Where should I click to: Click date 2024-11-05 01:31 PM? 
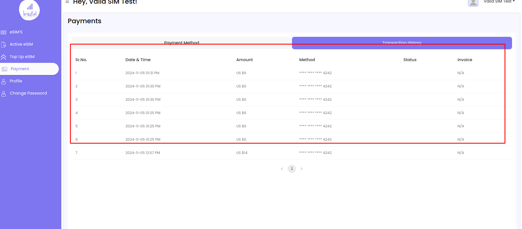pyautogui.click(x=142, y=73)
